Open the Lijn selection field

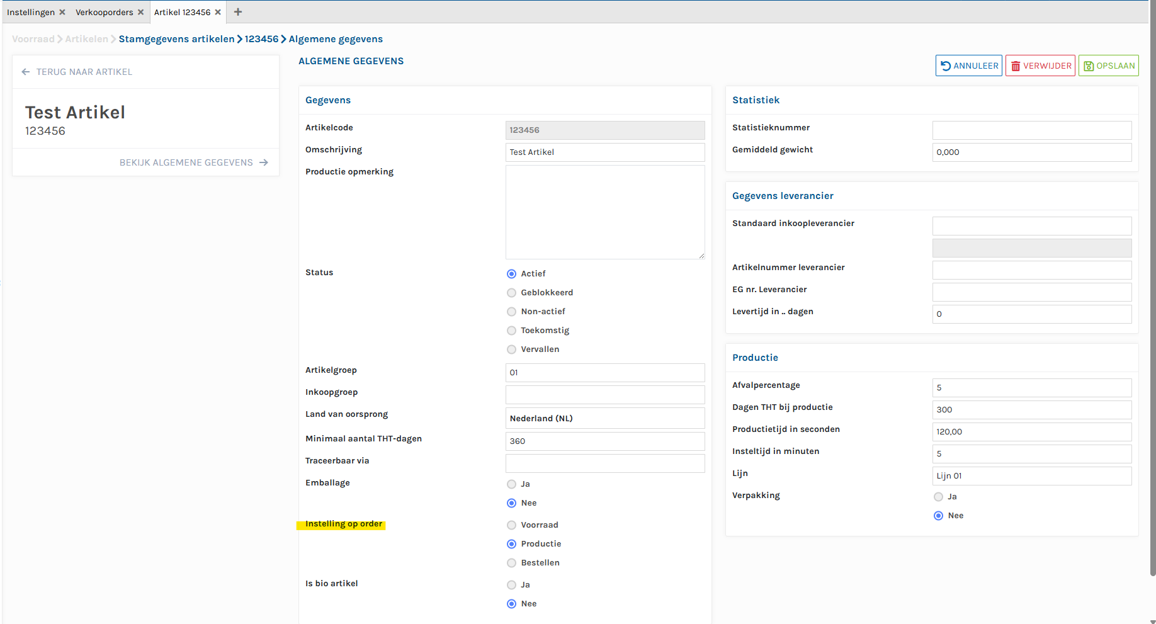click(x=1031, y=476)
